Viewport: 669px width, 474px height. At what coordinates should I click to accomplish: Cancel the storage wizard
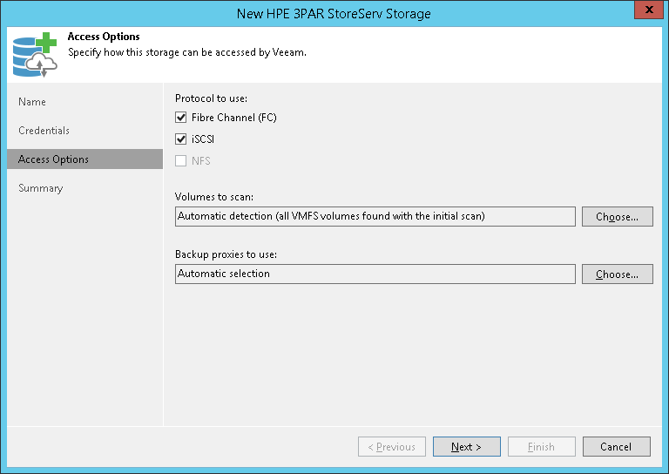pos(616,447)
